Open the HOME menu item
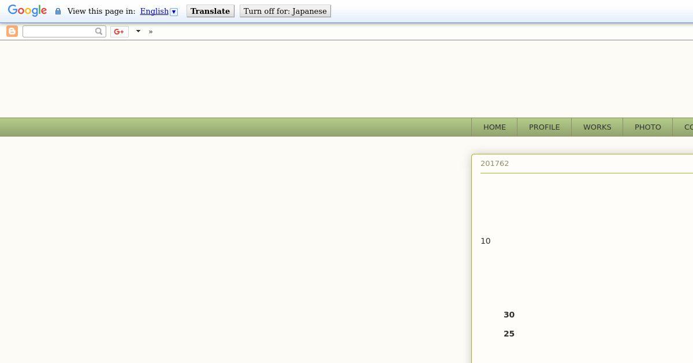The height and width of the screenshot is (363, 693). click(x=494, y=127)
